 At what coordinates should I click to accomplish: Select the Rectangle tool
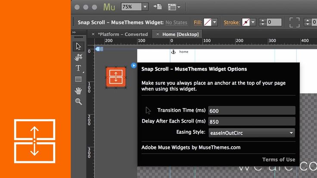tap(78, 79)
